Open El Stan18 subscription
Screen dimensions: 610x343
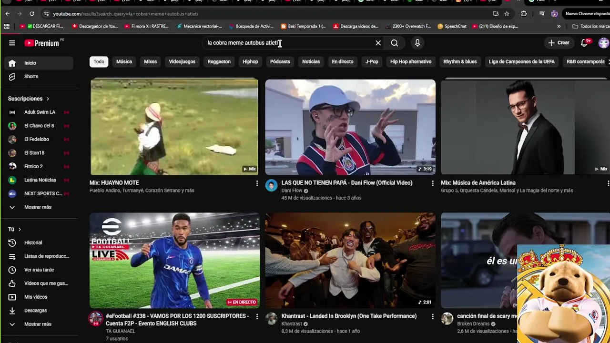point(39,153)
